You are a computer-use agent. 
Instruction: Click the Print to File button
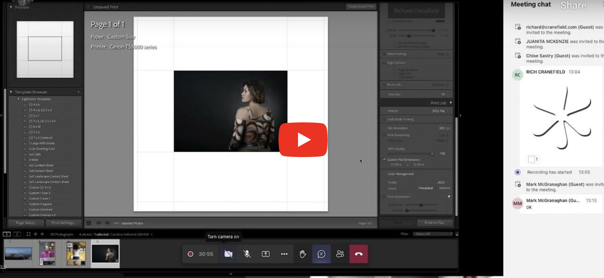(x=434, y=223)
